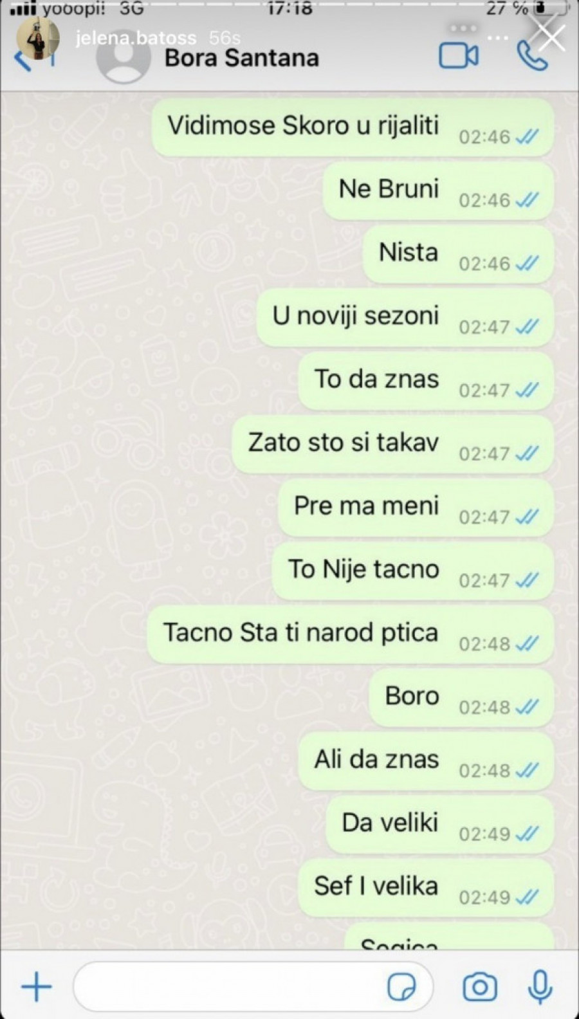Tap the jelena.batoss username link
579x1019 pixels.
pos(136,38)
